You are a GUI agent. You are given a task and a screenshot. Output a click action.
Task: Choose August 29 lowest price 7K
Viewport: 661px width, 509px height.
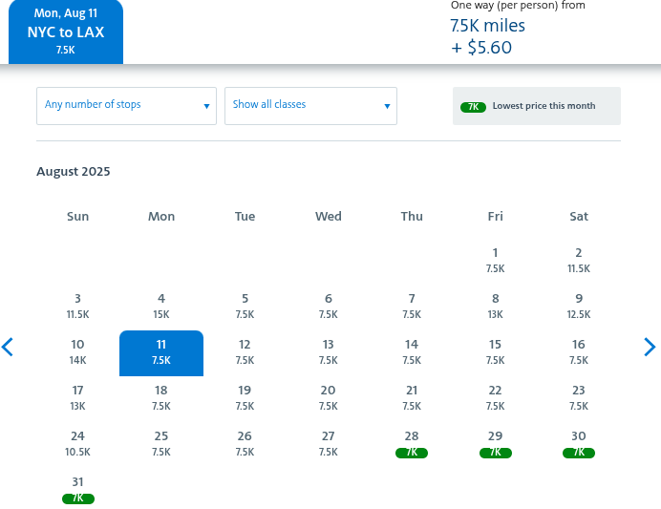coord(495,445)
